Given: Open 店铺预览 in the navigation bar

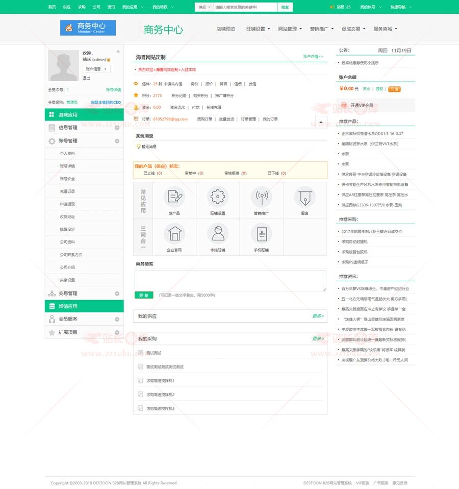Looking at the screenshot, I should point(225,29).
